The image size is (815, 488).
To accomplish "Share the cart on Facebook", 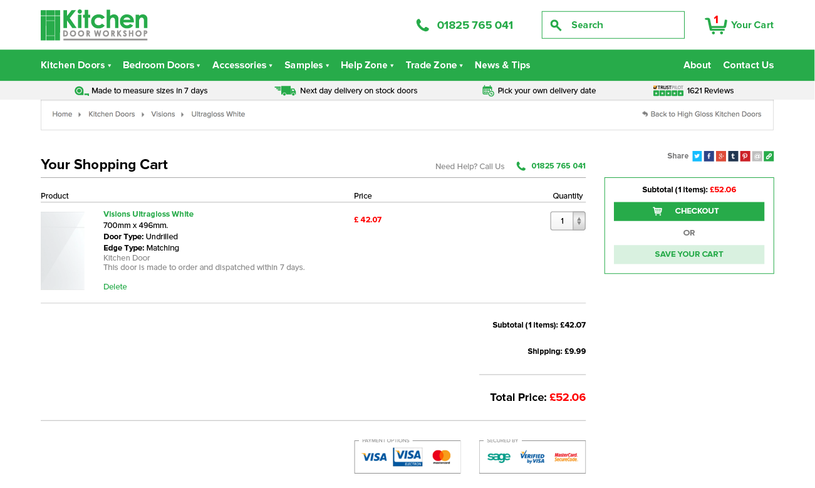I will pyautogui.click(x=709, y=156).
